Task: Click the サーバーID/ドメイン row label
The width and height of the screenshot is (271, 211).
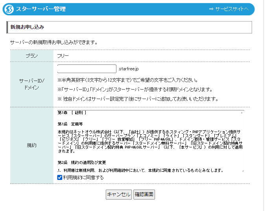Action: click(x=31, y=84)
